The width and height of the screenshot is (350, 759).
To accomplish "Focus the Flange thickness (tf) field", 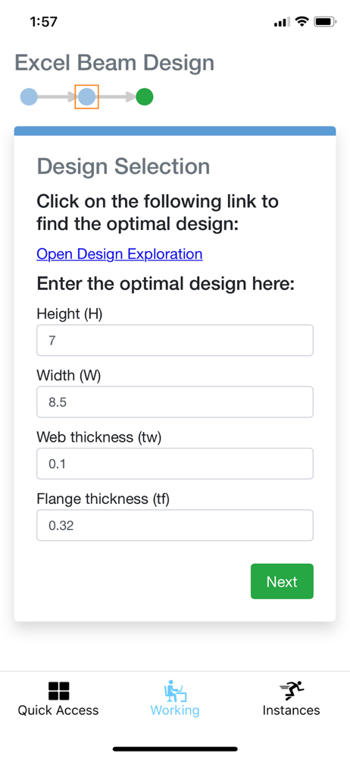I will click(175, 525).
